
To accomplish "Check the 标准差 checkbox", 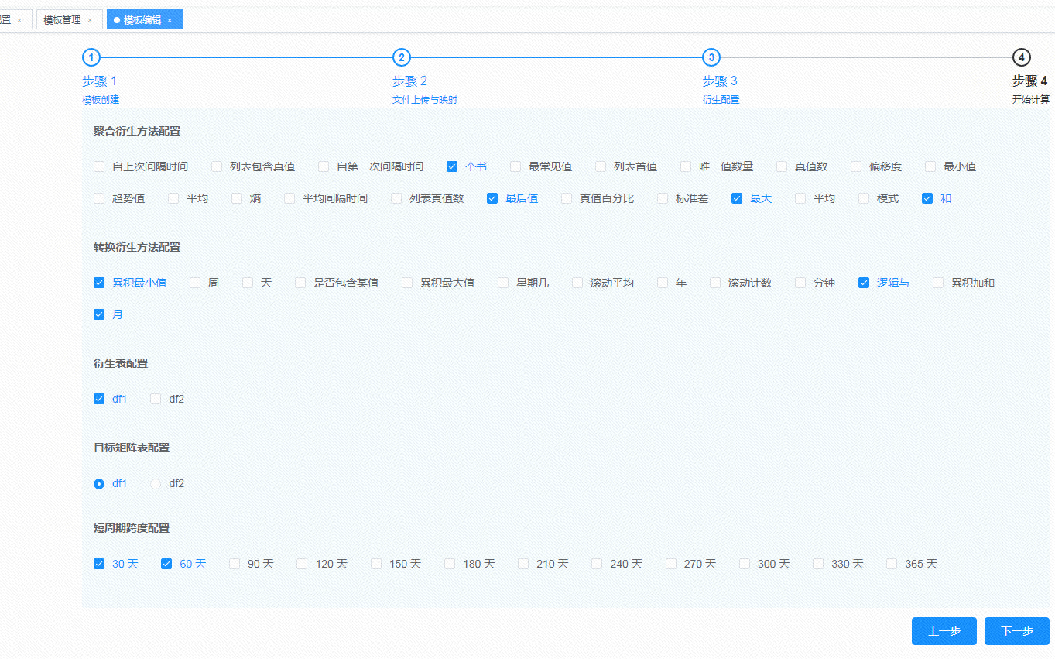I will [663, 198].
